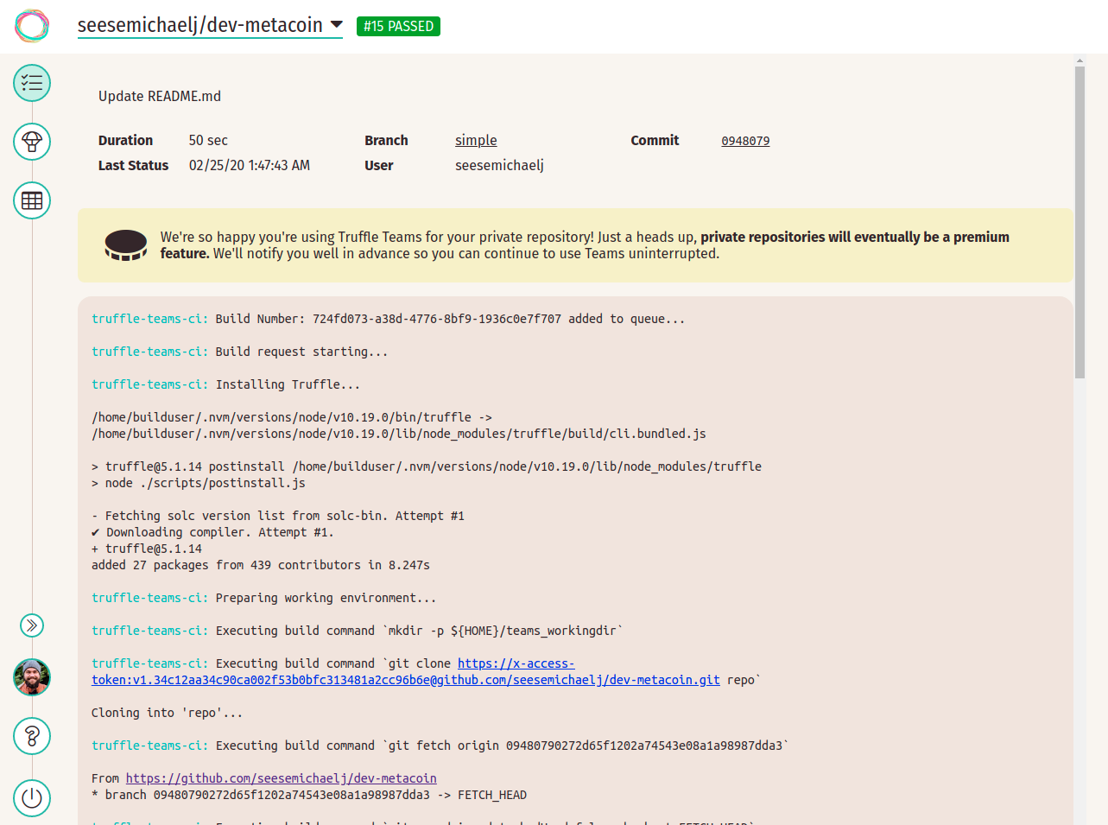Select the 50 sec duration value
Image resolution: width=1108 pixels, height=825 pixels.
[208, 140]
